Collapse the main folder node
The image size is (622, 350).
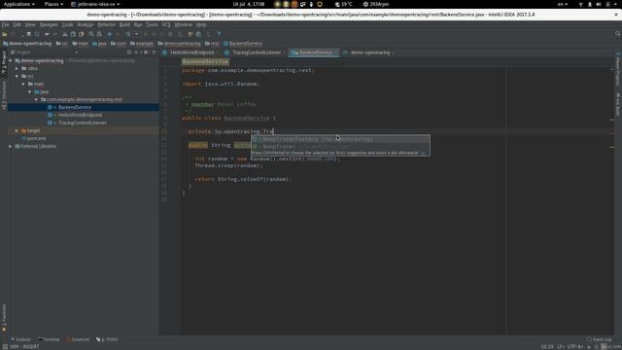23,84
